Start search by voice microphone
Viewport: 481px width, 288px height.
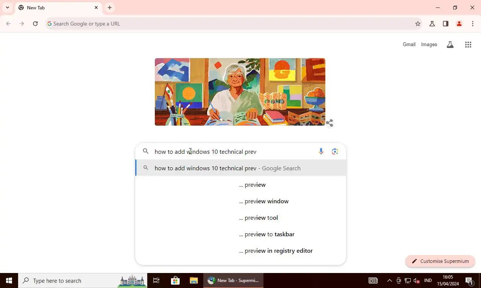(x=321, y=151)
